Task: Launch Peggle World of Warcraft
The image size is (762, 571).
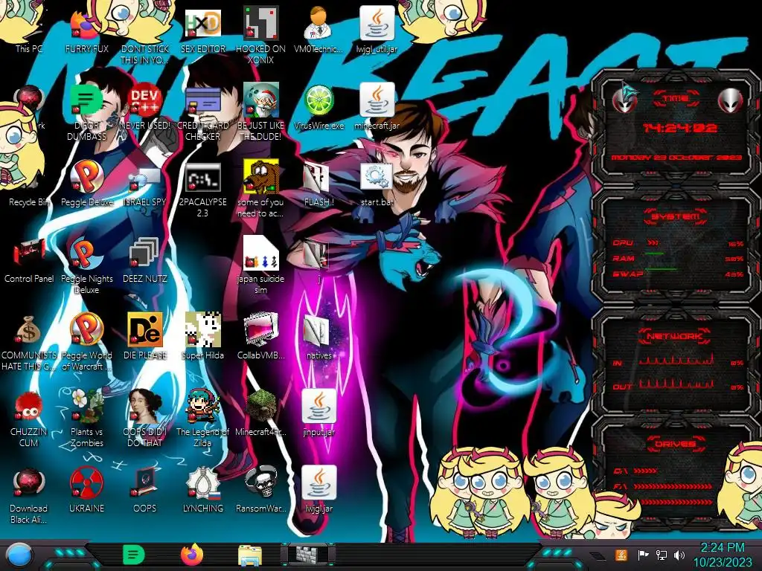Action: [x=86, y=329]
